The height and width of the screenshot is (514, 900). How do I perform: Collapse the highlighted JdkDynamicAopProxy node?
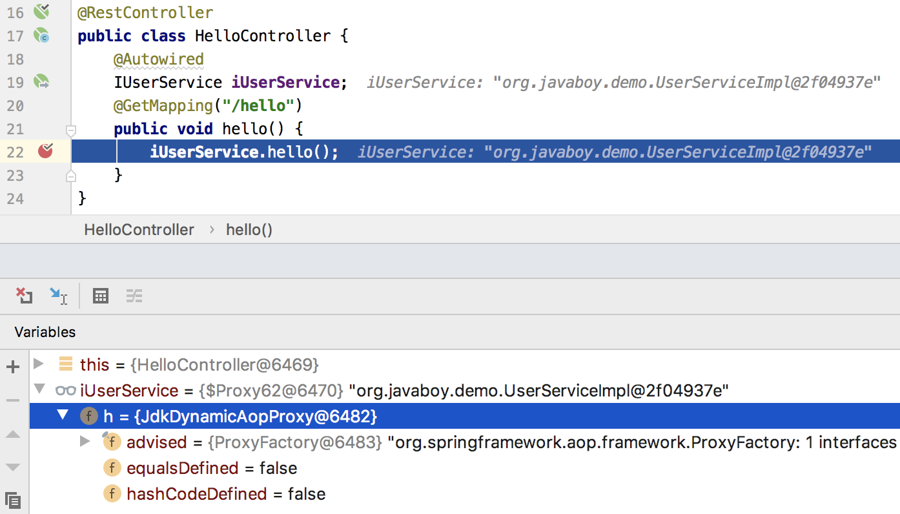pos(63,416)
